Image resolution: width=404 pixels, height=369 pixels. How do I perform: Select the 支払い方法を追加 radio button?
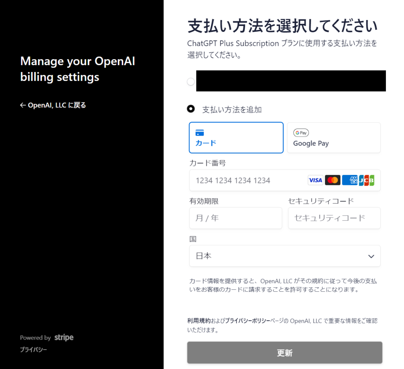tap(191, 109)
